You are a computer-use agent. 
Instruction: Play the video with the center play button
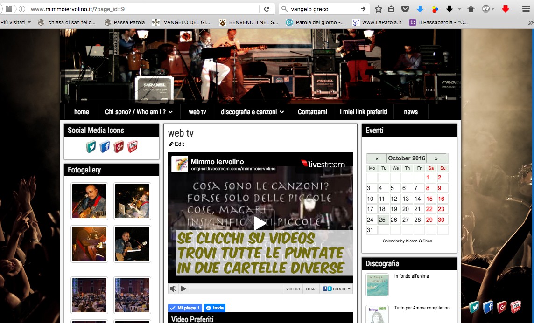(x=260, y=223)
